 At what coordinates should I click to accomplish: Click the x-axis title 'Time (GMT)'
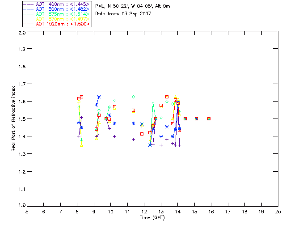click(152, 217)
